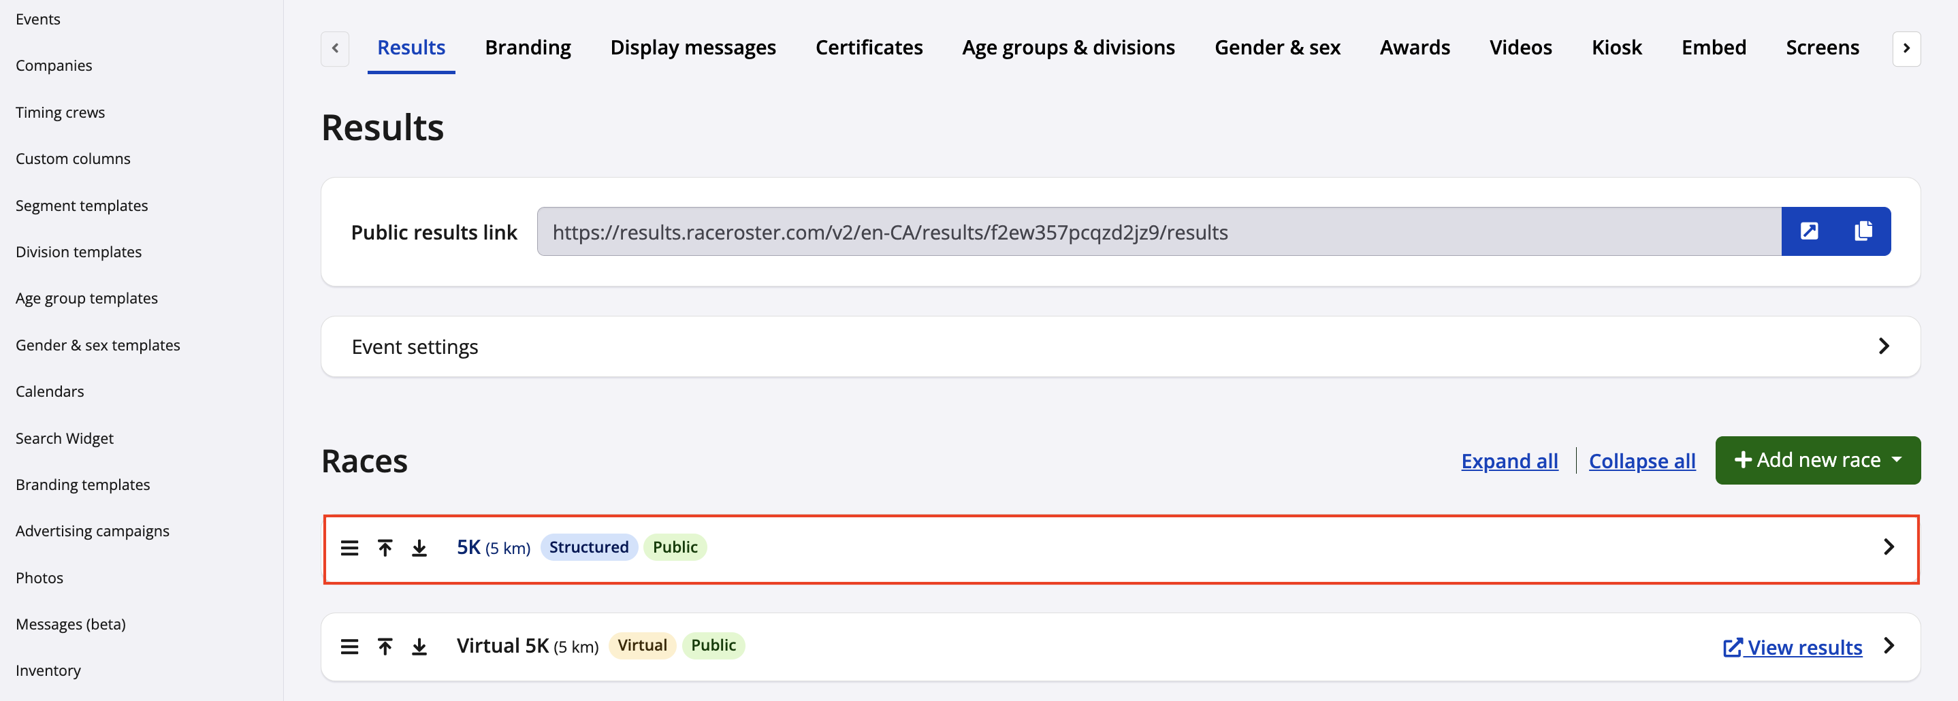This screenshot has height=701, width=1958.
Task: Move Virtual 5K race to bottom icon
Action: point(419,647)
